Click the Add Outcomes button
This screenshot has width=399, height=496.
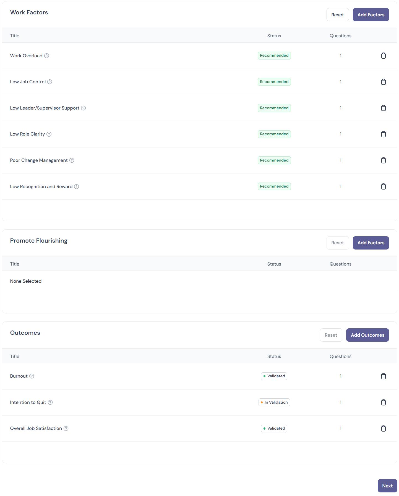[367, 335]
